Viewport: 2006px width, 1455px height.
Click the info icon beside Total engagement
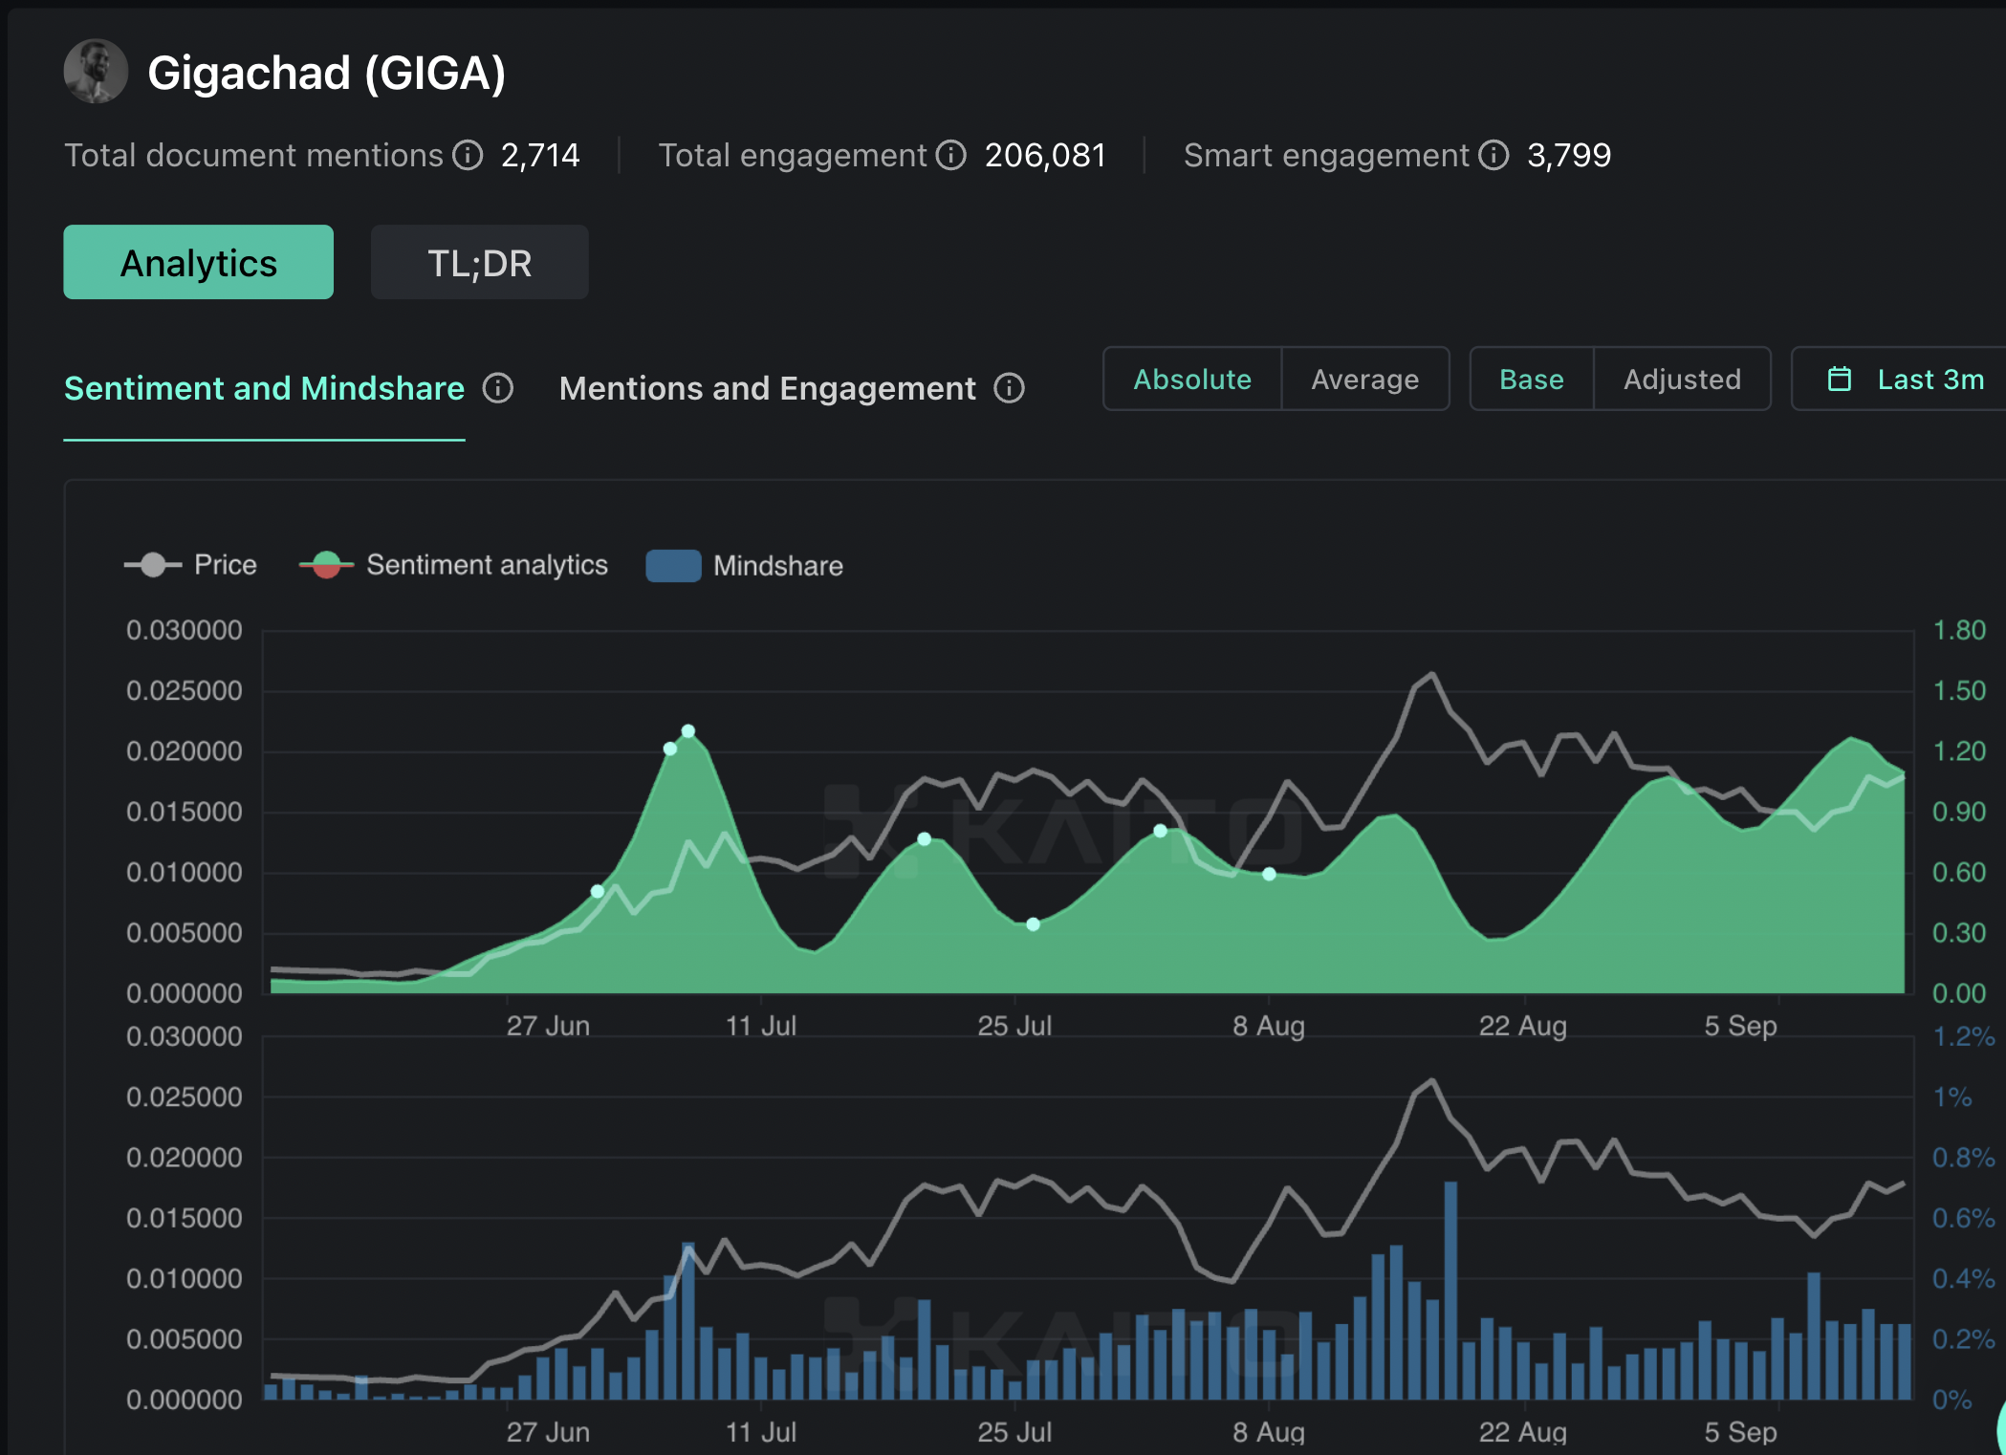[x=951, y=156]
